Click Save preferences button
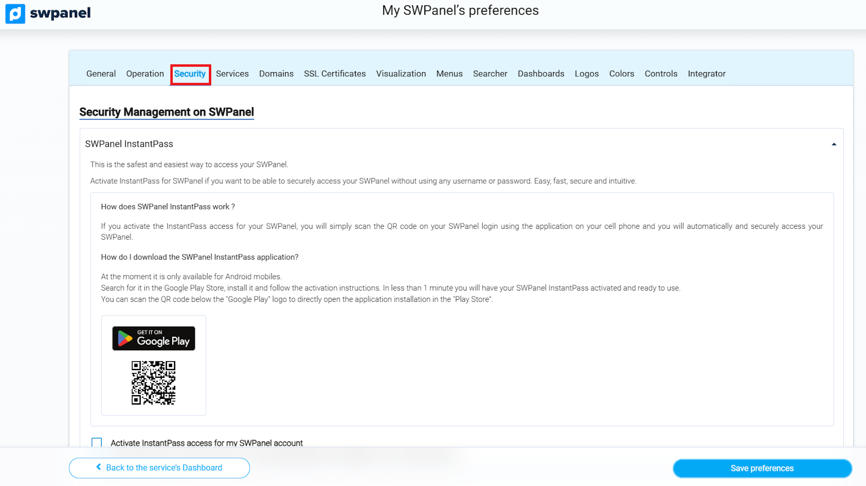Screen dimensions: 866x486 (762, 468)
